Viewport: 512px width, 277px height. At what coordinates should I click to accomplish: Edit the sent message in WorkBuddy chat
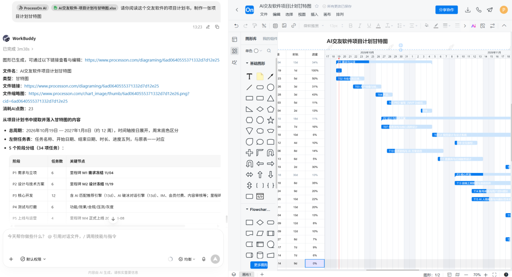click(x=208, y=27)
